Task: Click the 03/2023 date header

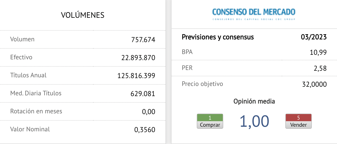Action: tap(313, 37)
